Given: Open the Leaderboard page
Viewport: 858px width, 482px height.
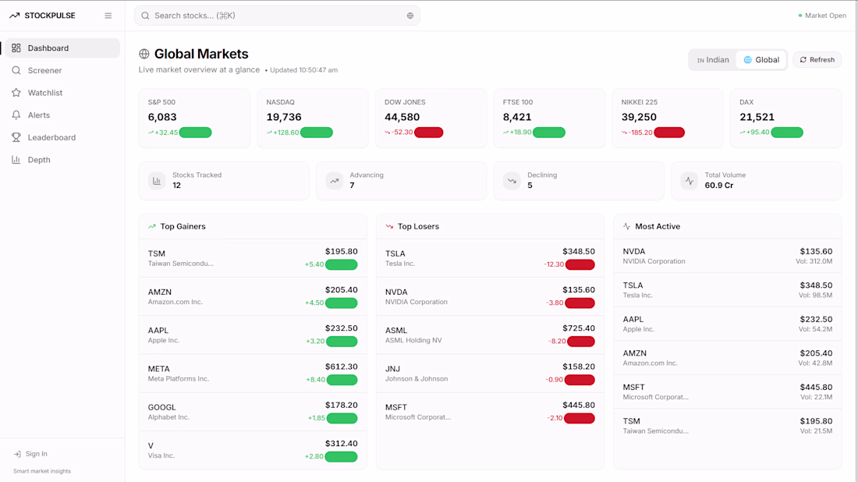Looking at the screenshot, I should [x=61, y=137].
